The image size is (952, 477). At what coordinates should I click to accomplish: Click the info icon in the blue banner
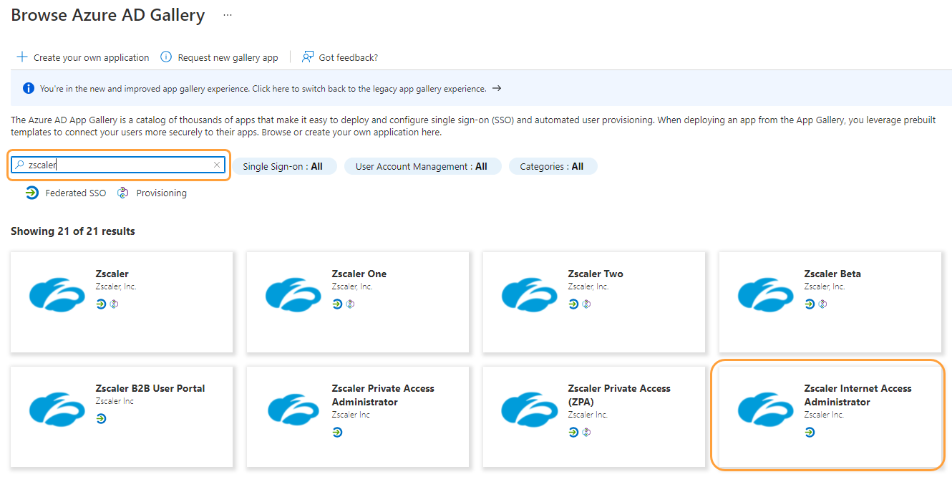(x=28, y=88)
